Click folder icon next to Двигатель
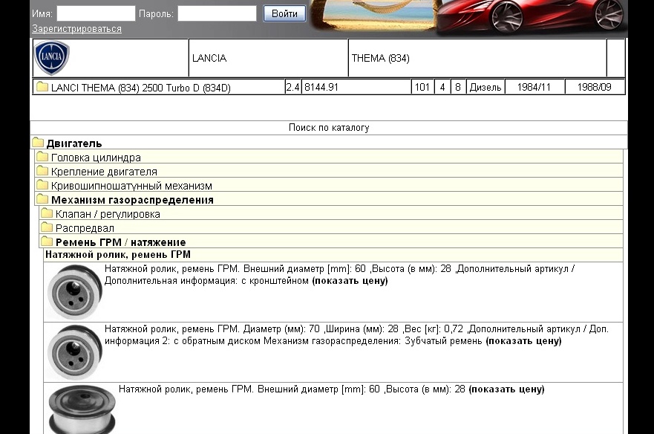 38,143
